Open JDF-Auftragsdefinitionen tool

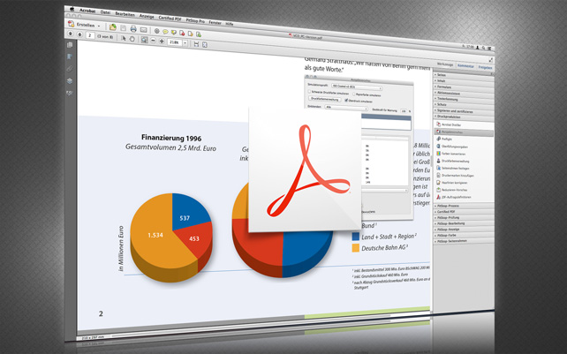tap(453, 198)
